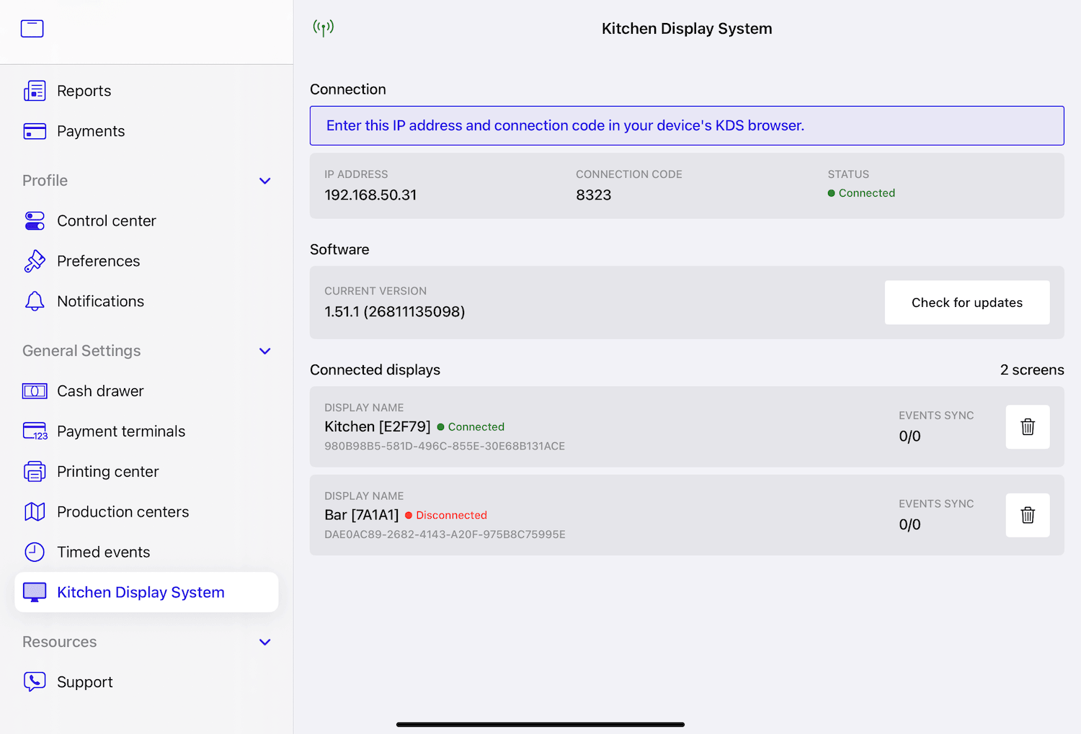The image size is (1081, 734).
Task: Open Preferences in the sidebar
Action: click(x=146, y=261)
